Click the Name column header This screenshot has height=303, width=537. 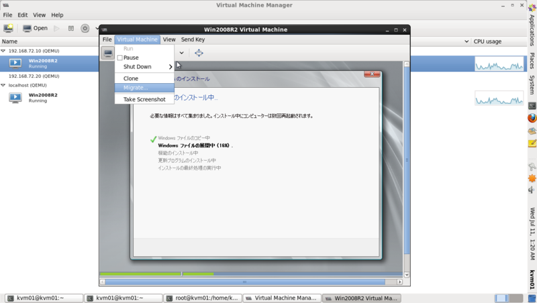[9, 42]
